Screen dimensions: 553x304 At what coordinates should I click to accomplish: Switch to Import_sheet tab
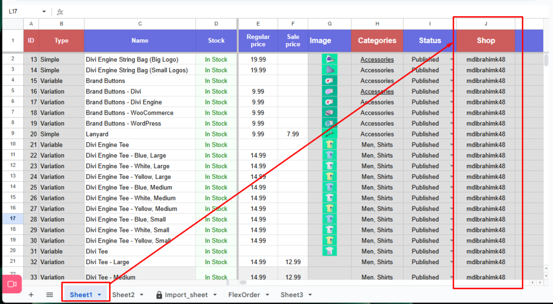point(186,295)
